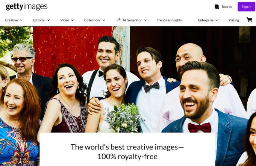The height and width of the screenshot is (166, 256).
Task: Click the AI Generator sparkle icon
Action: coord(118,20)
